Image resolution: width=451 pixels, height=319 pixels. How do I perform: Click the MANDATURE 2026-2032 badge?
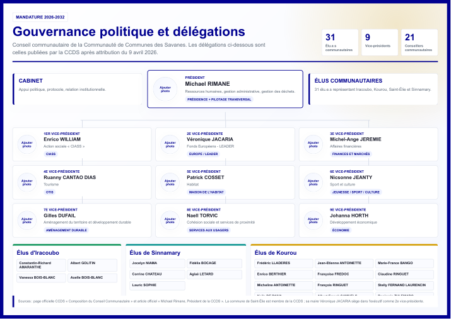[40, 17]
